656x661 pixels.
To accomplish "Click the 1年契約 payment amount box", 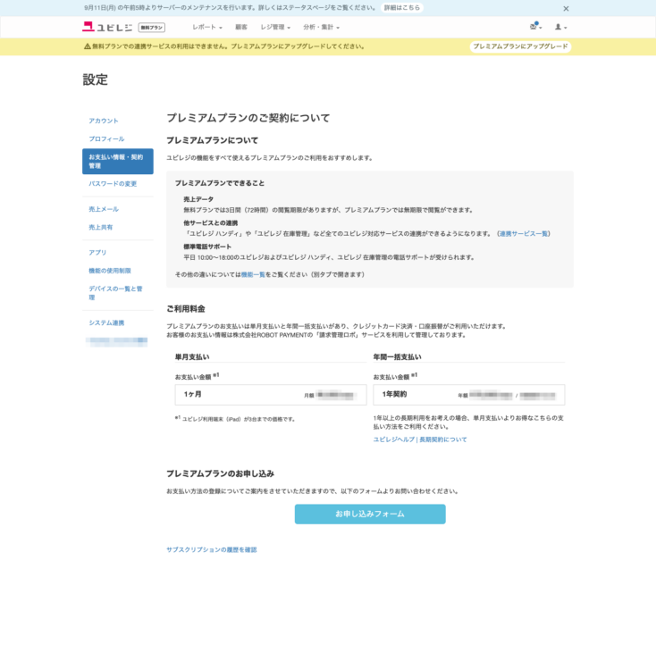I will (x=468, y=395).
